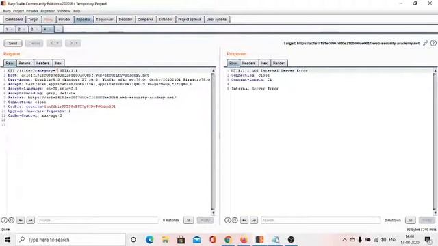Open the Help menu
Screen dimensions: 438x246
(x=77, y=11)
